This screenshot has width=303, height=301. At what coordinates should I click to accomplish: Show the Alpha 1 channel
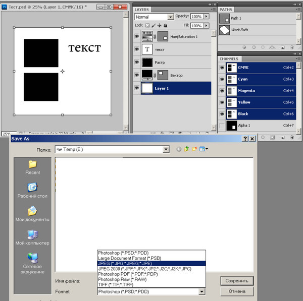222,126
